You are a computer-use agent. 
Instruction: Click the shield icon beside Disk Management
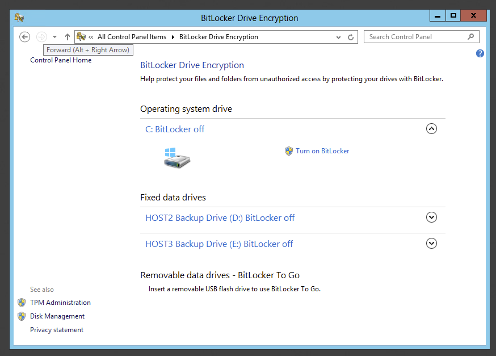coord(22,316)
